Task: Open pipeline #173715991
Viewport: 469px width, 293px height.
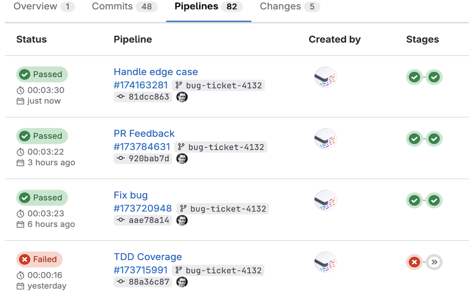Action: [x=141, y=270]
